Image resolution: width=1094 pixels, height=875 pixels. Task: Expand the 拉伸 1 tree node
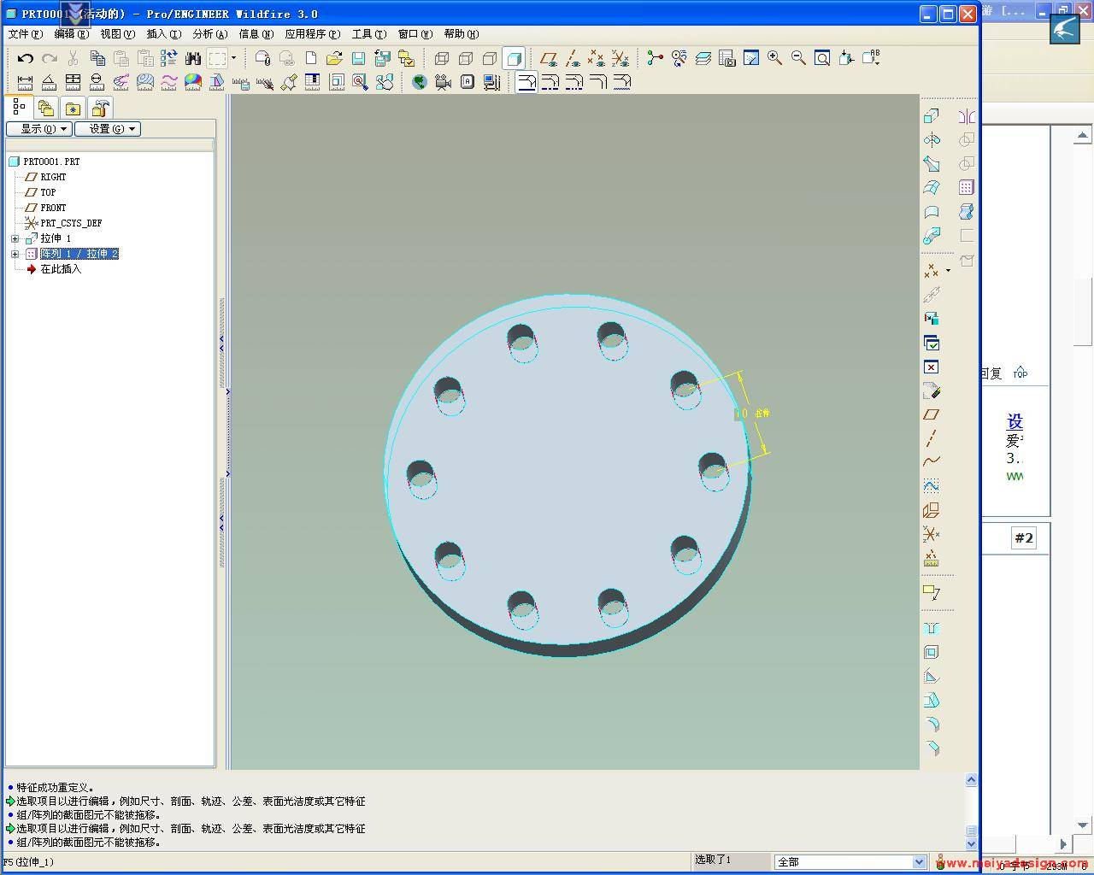point(15,238)
